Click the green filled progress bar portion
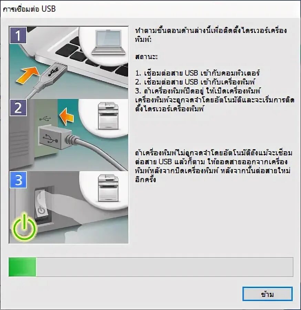 coord(22,267)
